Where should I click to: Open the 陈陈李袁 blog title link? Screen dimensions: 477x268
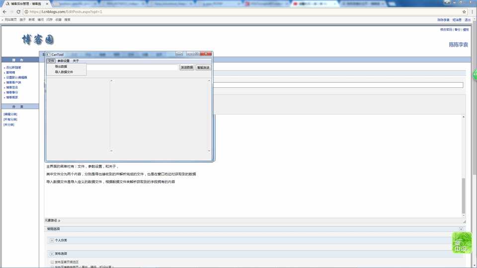coord(458,45)
